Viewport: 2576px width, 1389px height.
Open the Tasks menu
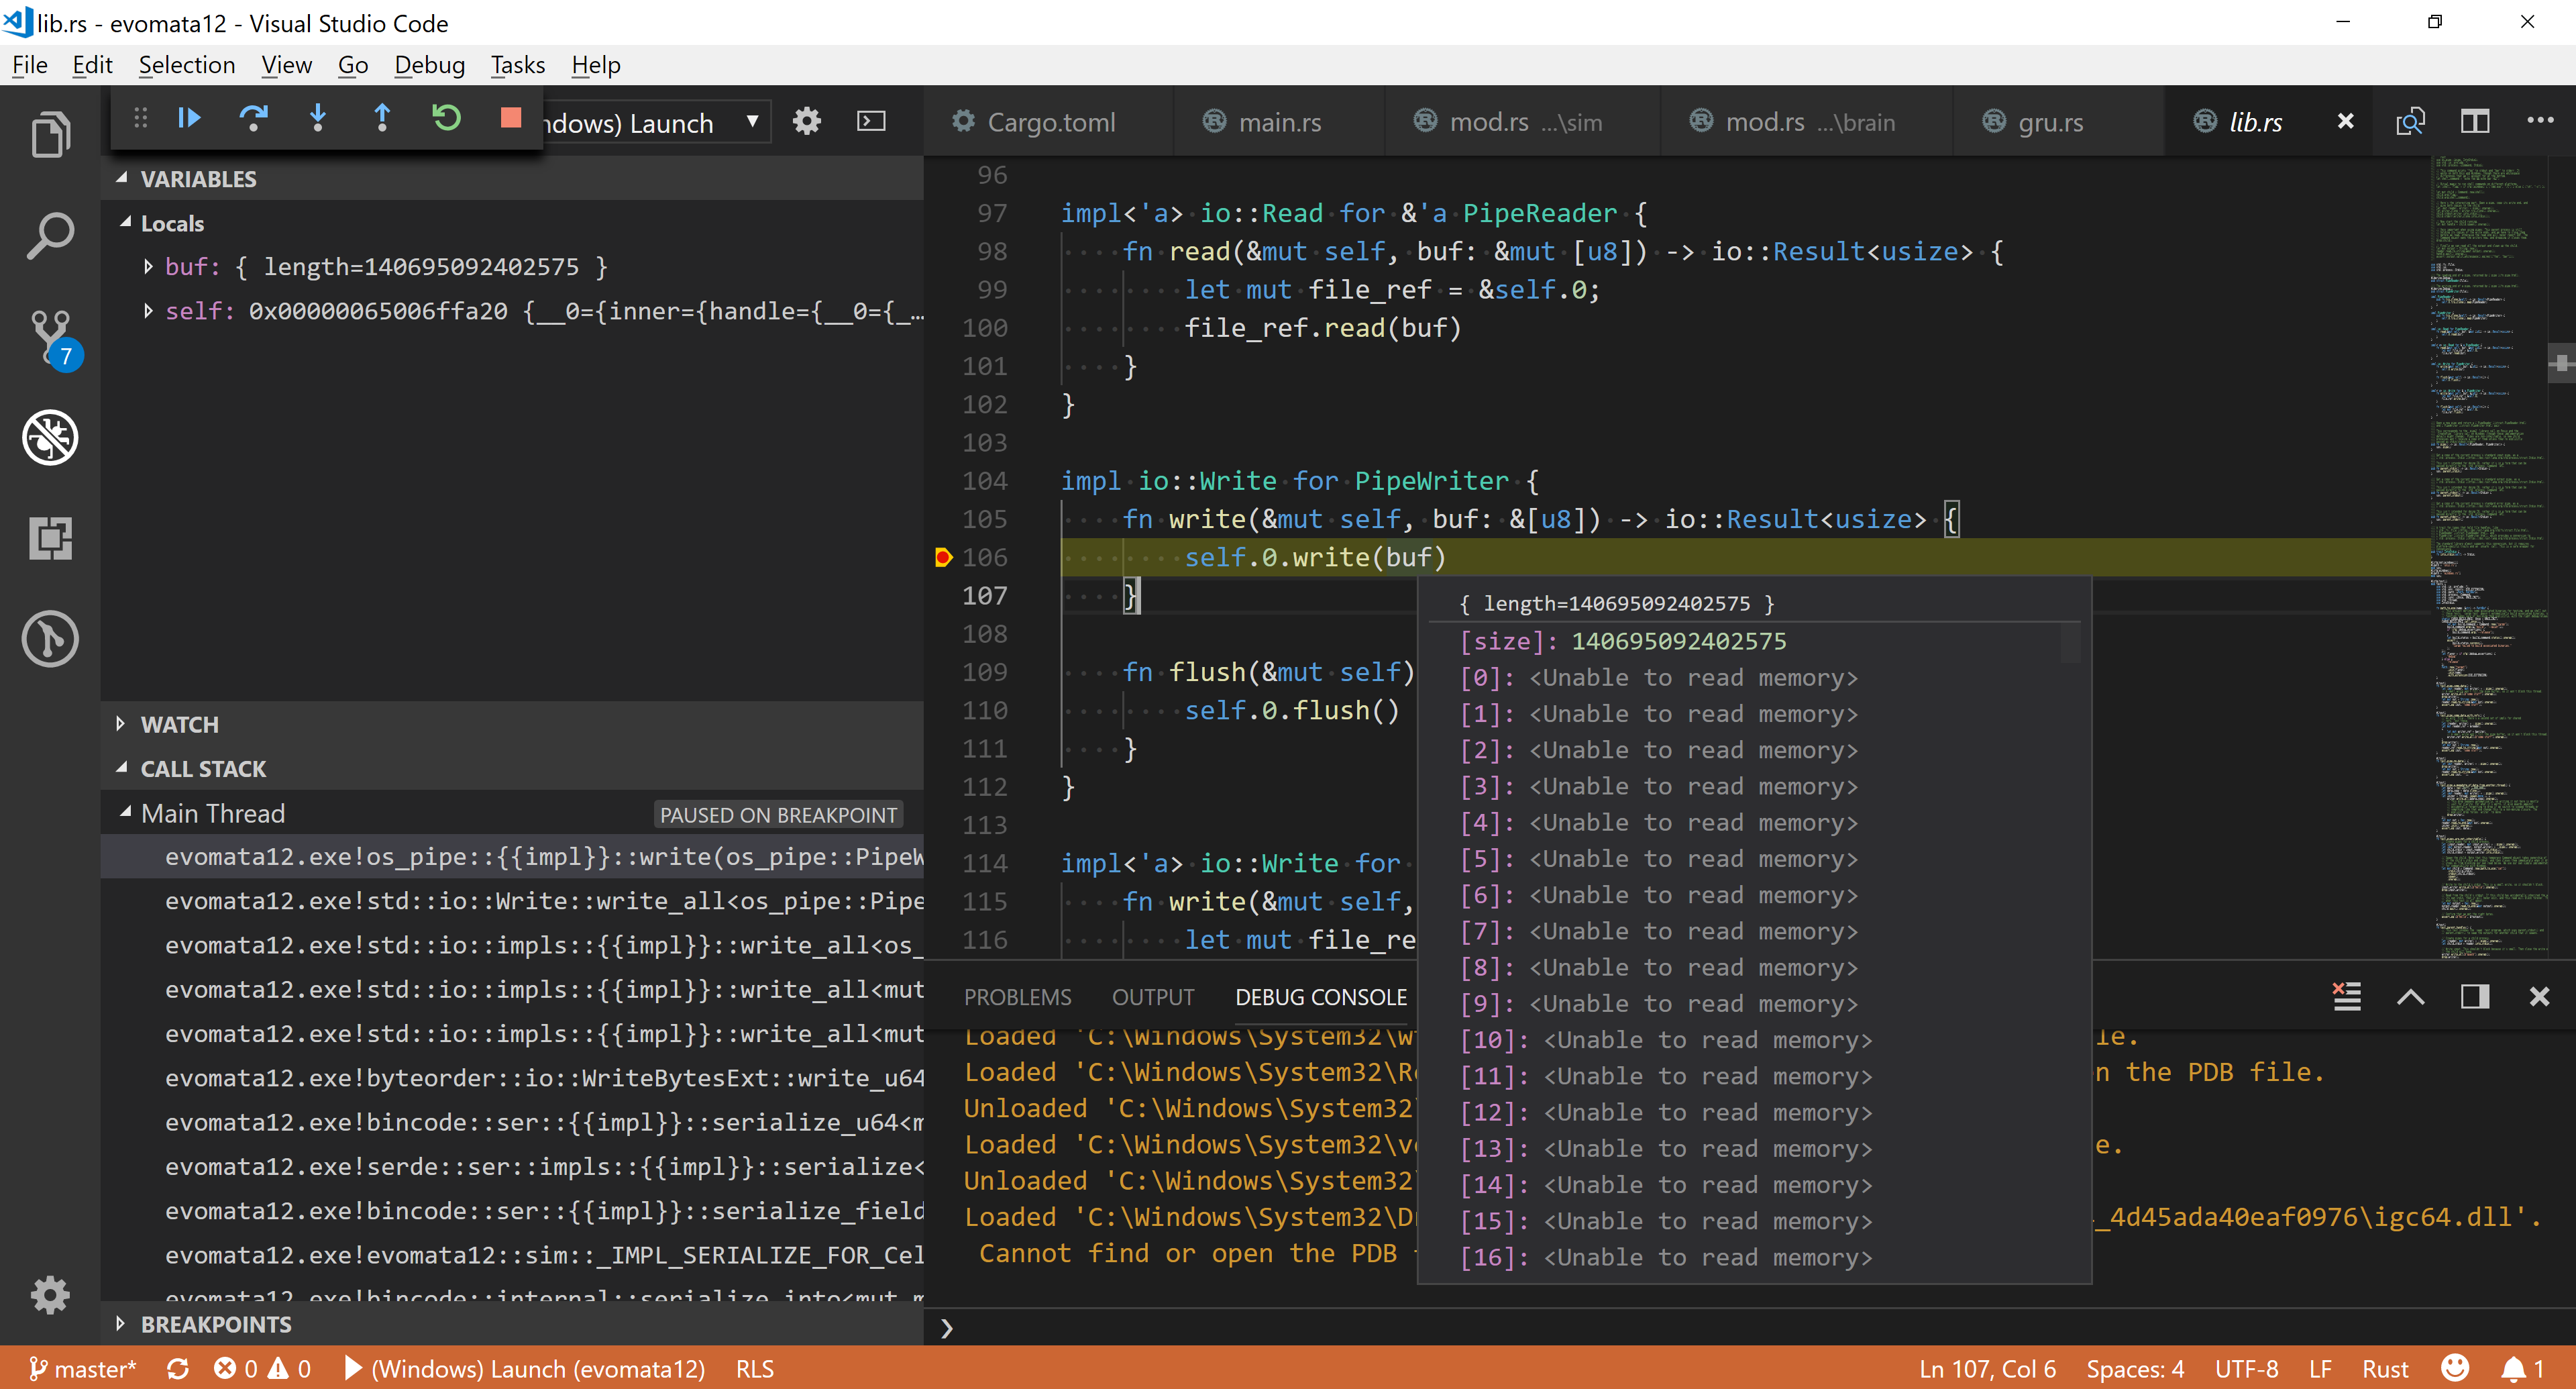click(518, 65)
